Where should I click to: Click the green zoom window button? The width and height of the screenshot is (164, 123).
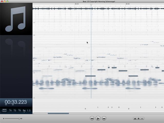pyautogui.click(x=7, y=1)
